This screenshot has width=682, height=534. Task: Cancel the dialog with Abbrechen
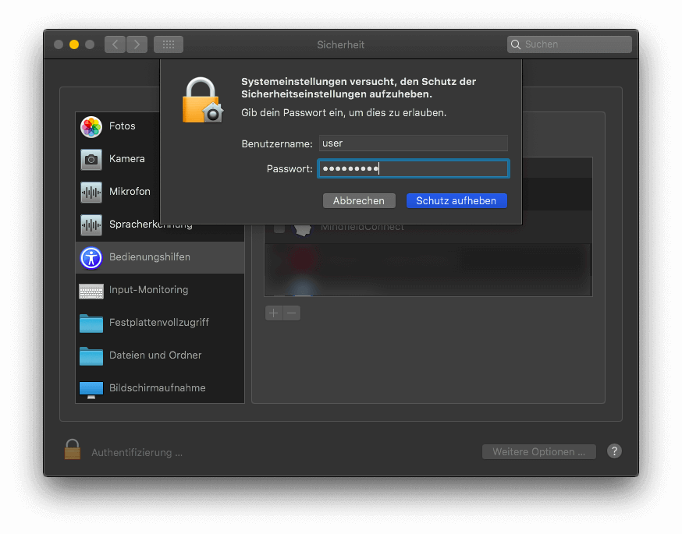[359, 201]
